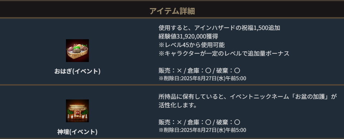The image size is (344, 139).
Task: Click the 活性化します。 description line
Action: (x=177, y=105)
